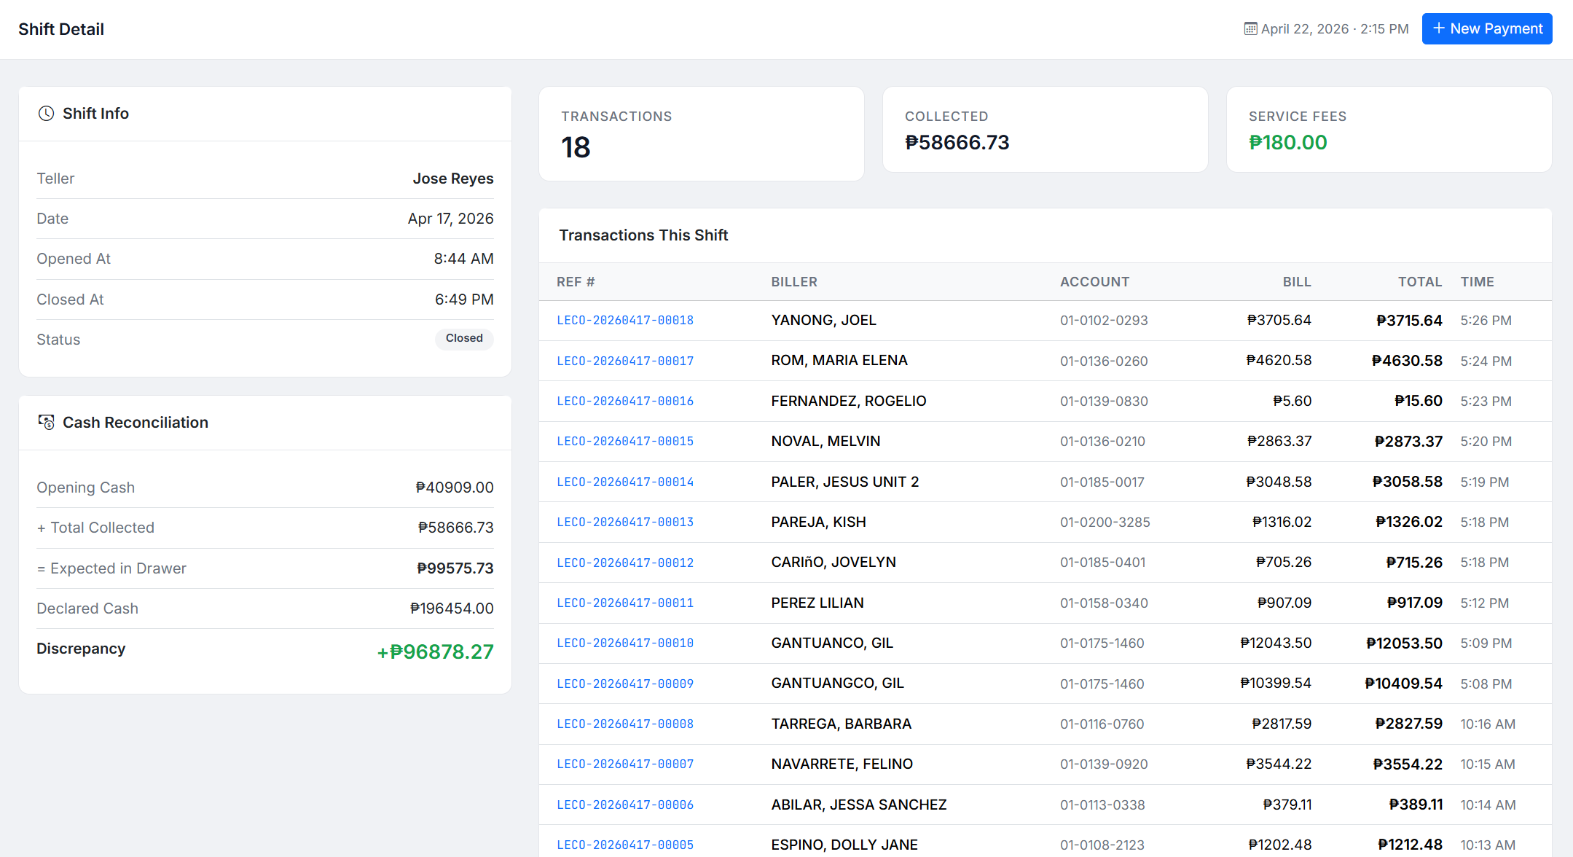Click the cash-in-hand icon beside Cash Reconciliation
This screenshot has width=1573, height=857.
click(x=46, y=422)
